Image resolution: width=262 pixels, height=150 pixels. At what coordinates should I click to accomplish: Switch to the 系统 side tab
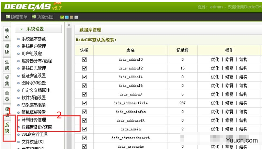pyautogui.click(x=7, y=128)
